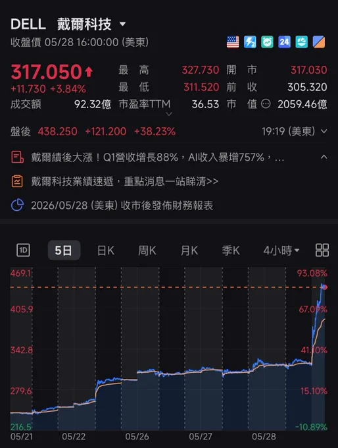Select the 1D chart view icon
This screenshot has width=338, height=448.
[23, 250]
